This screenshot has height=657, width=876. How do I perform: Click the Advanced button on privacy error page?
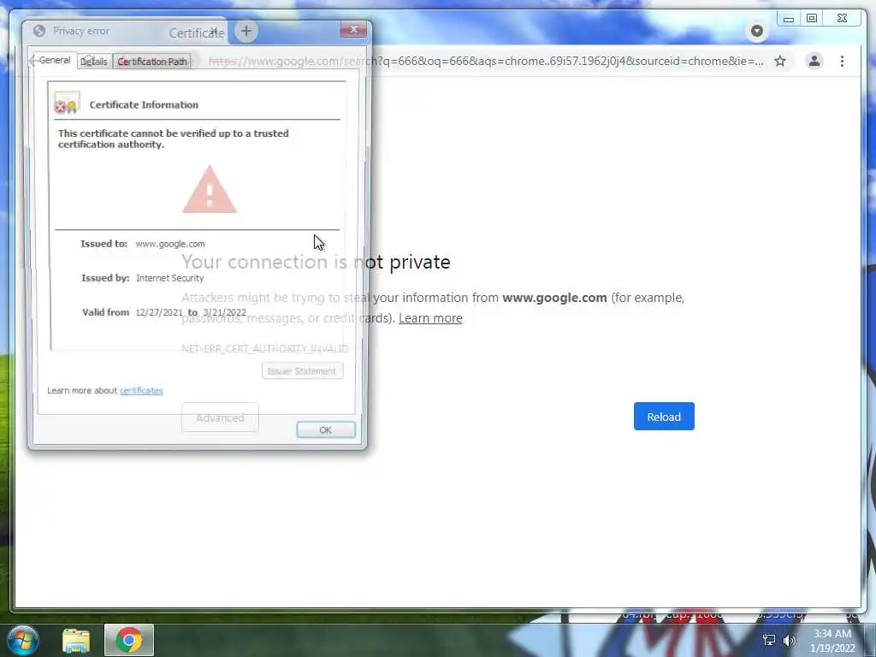click(x=220, y=417)
